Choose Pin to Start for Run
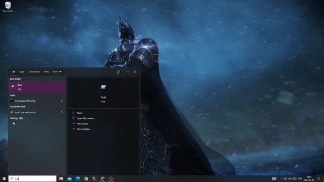This screenshot has height=182, width=324. coord(82,123)
